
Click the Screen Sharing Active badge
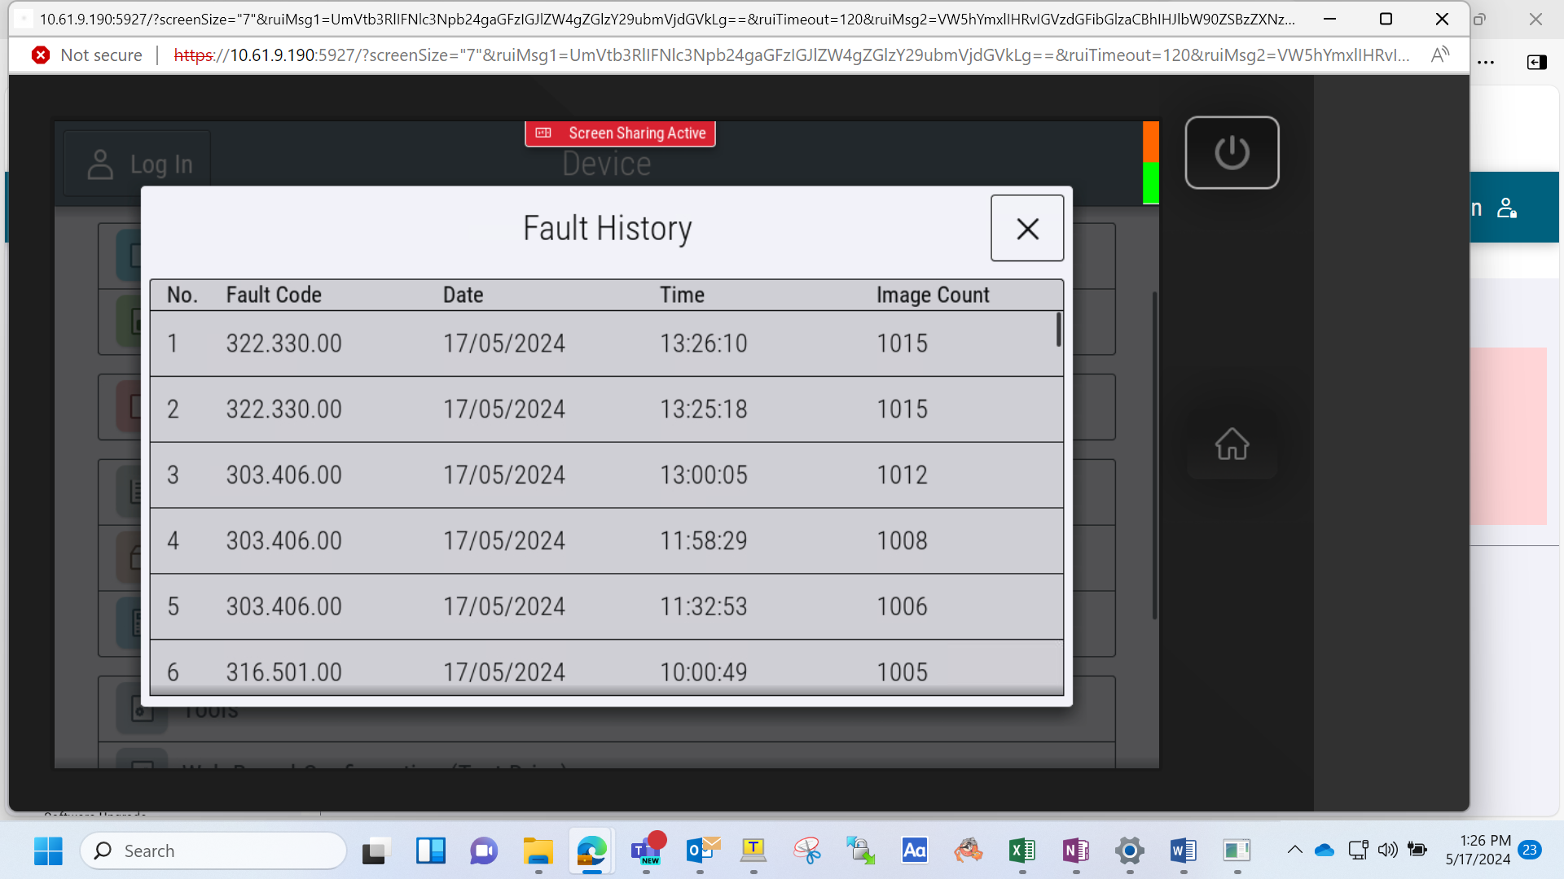[620, 133]
